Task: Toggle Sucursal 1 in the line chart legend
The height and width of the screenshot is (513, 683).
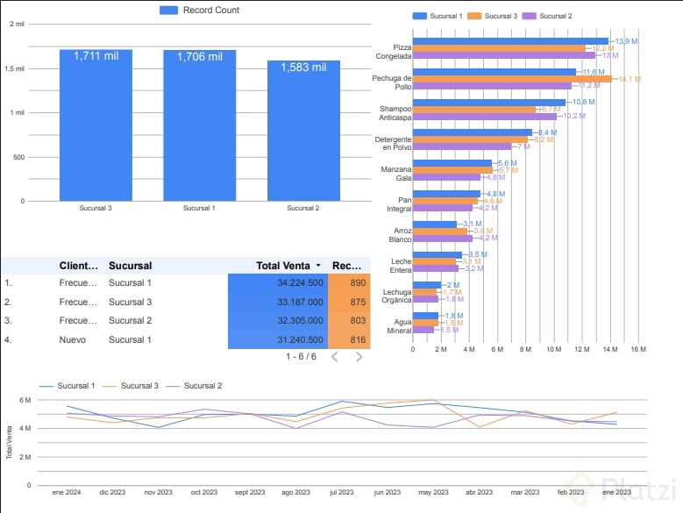Action: (68, 386)
